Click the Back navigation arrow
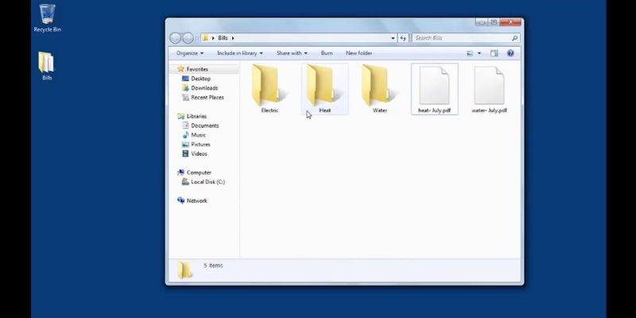The image size is (636, 318). 176,38
